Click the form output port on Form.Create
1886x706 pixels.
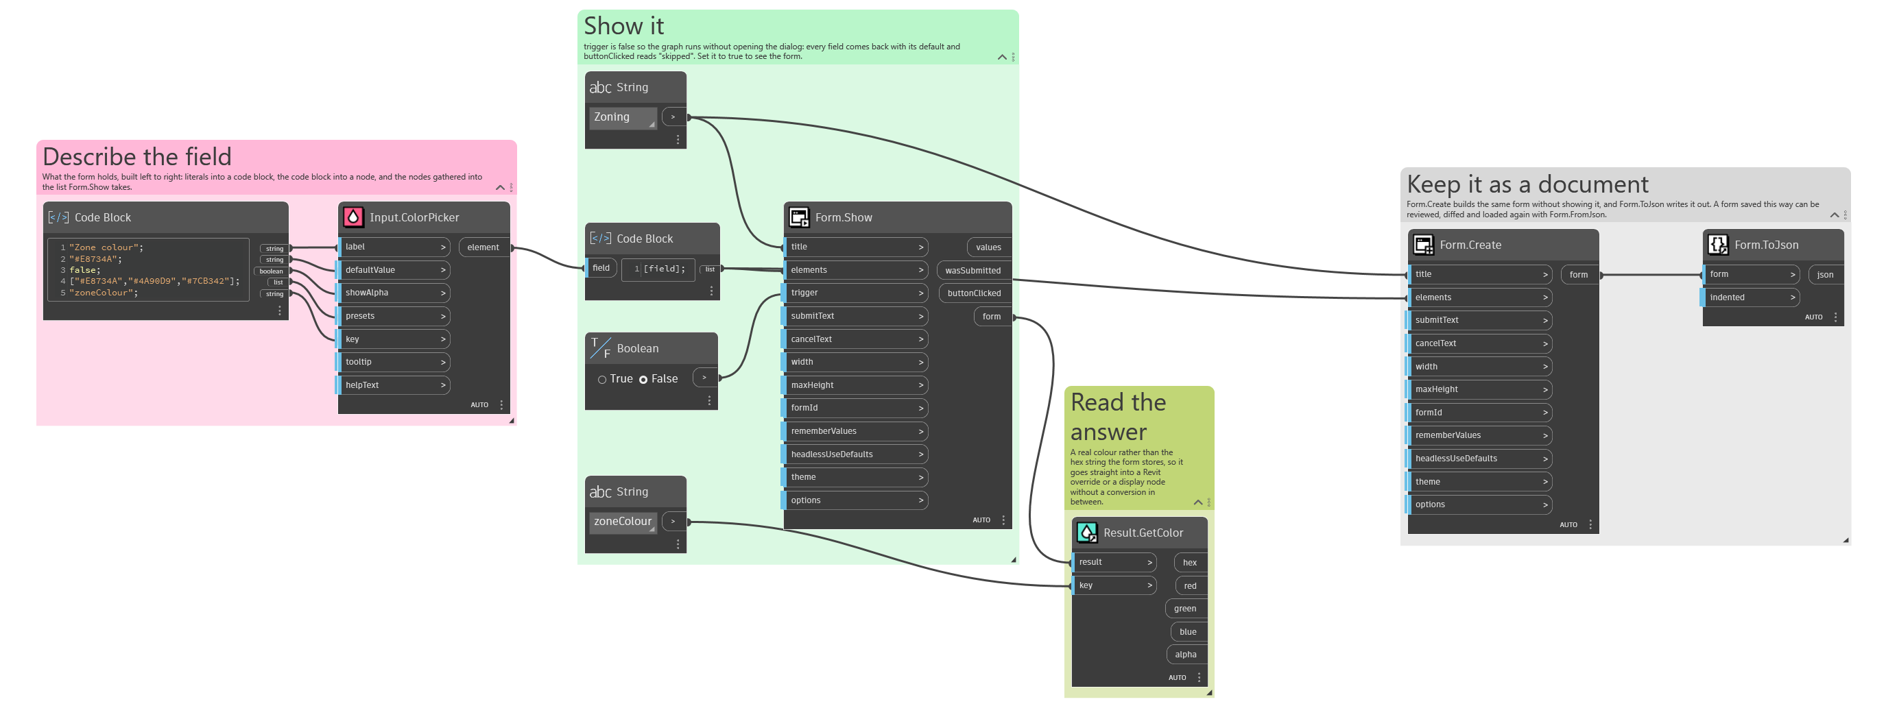(x=1579, y=275)
